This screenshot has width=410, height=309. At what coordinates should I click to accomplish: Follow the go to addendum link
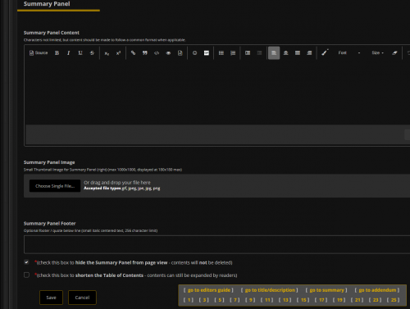tap(377, 290)
